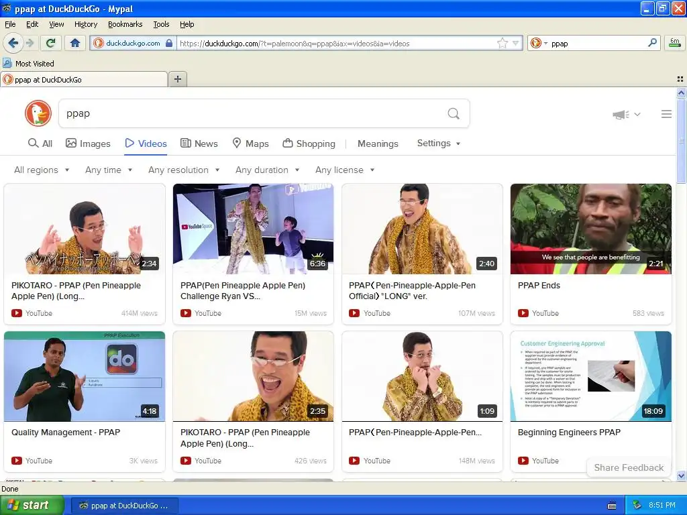Click the tray icon next to the clock

(x=637, y=505)
